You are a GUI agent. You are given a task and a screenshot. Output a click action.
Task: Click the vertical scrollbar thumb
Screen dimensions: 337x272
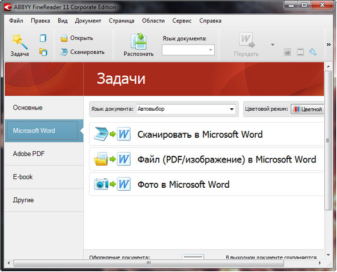pos(328,141)
